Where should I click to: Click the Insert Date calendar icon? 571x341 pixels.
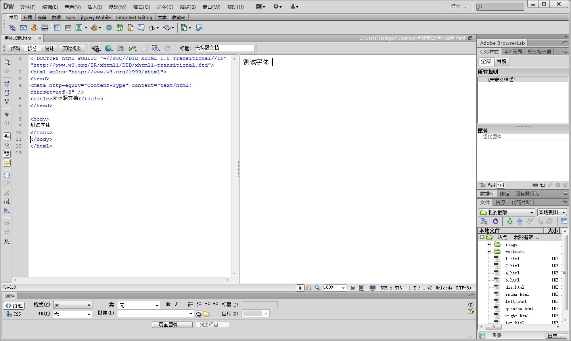[120, 28]
